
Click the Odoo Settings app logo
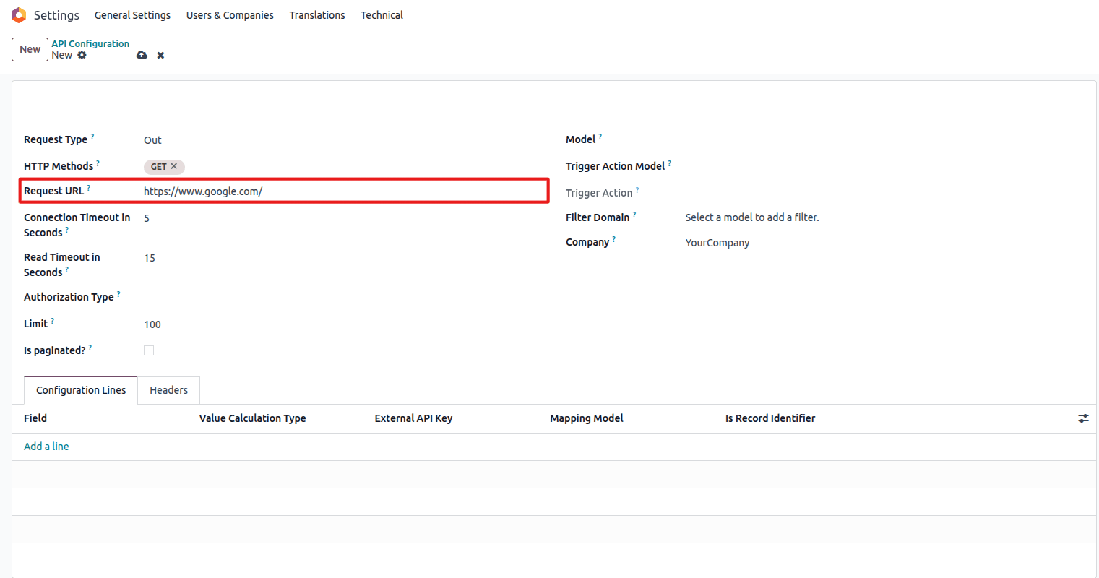tap(19, 15)
